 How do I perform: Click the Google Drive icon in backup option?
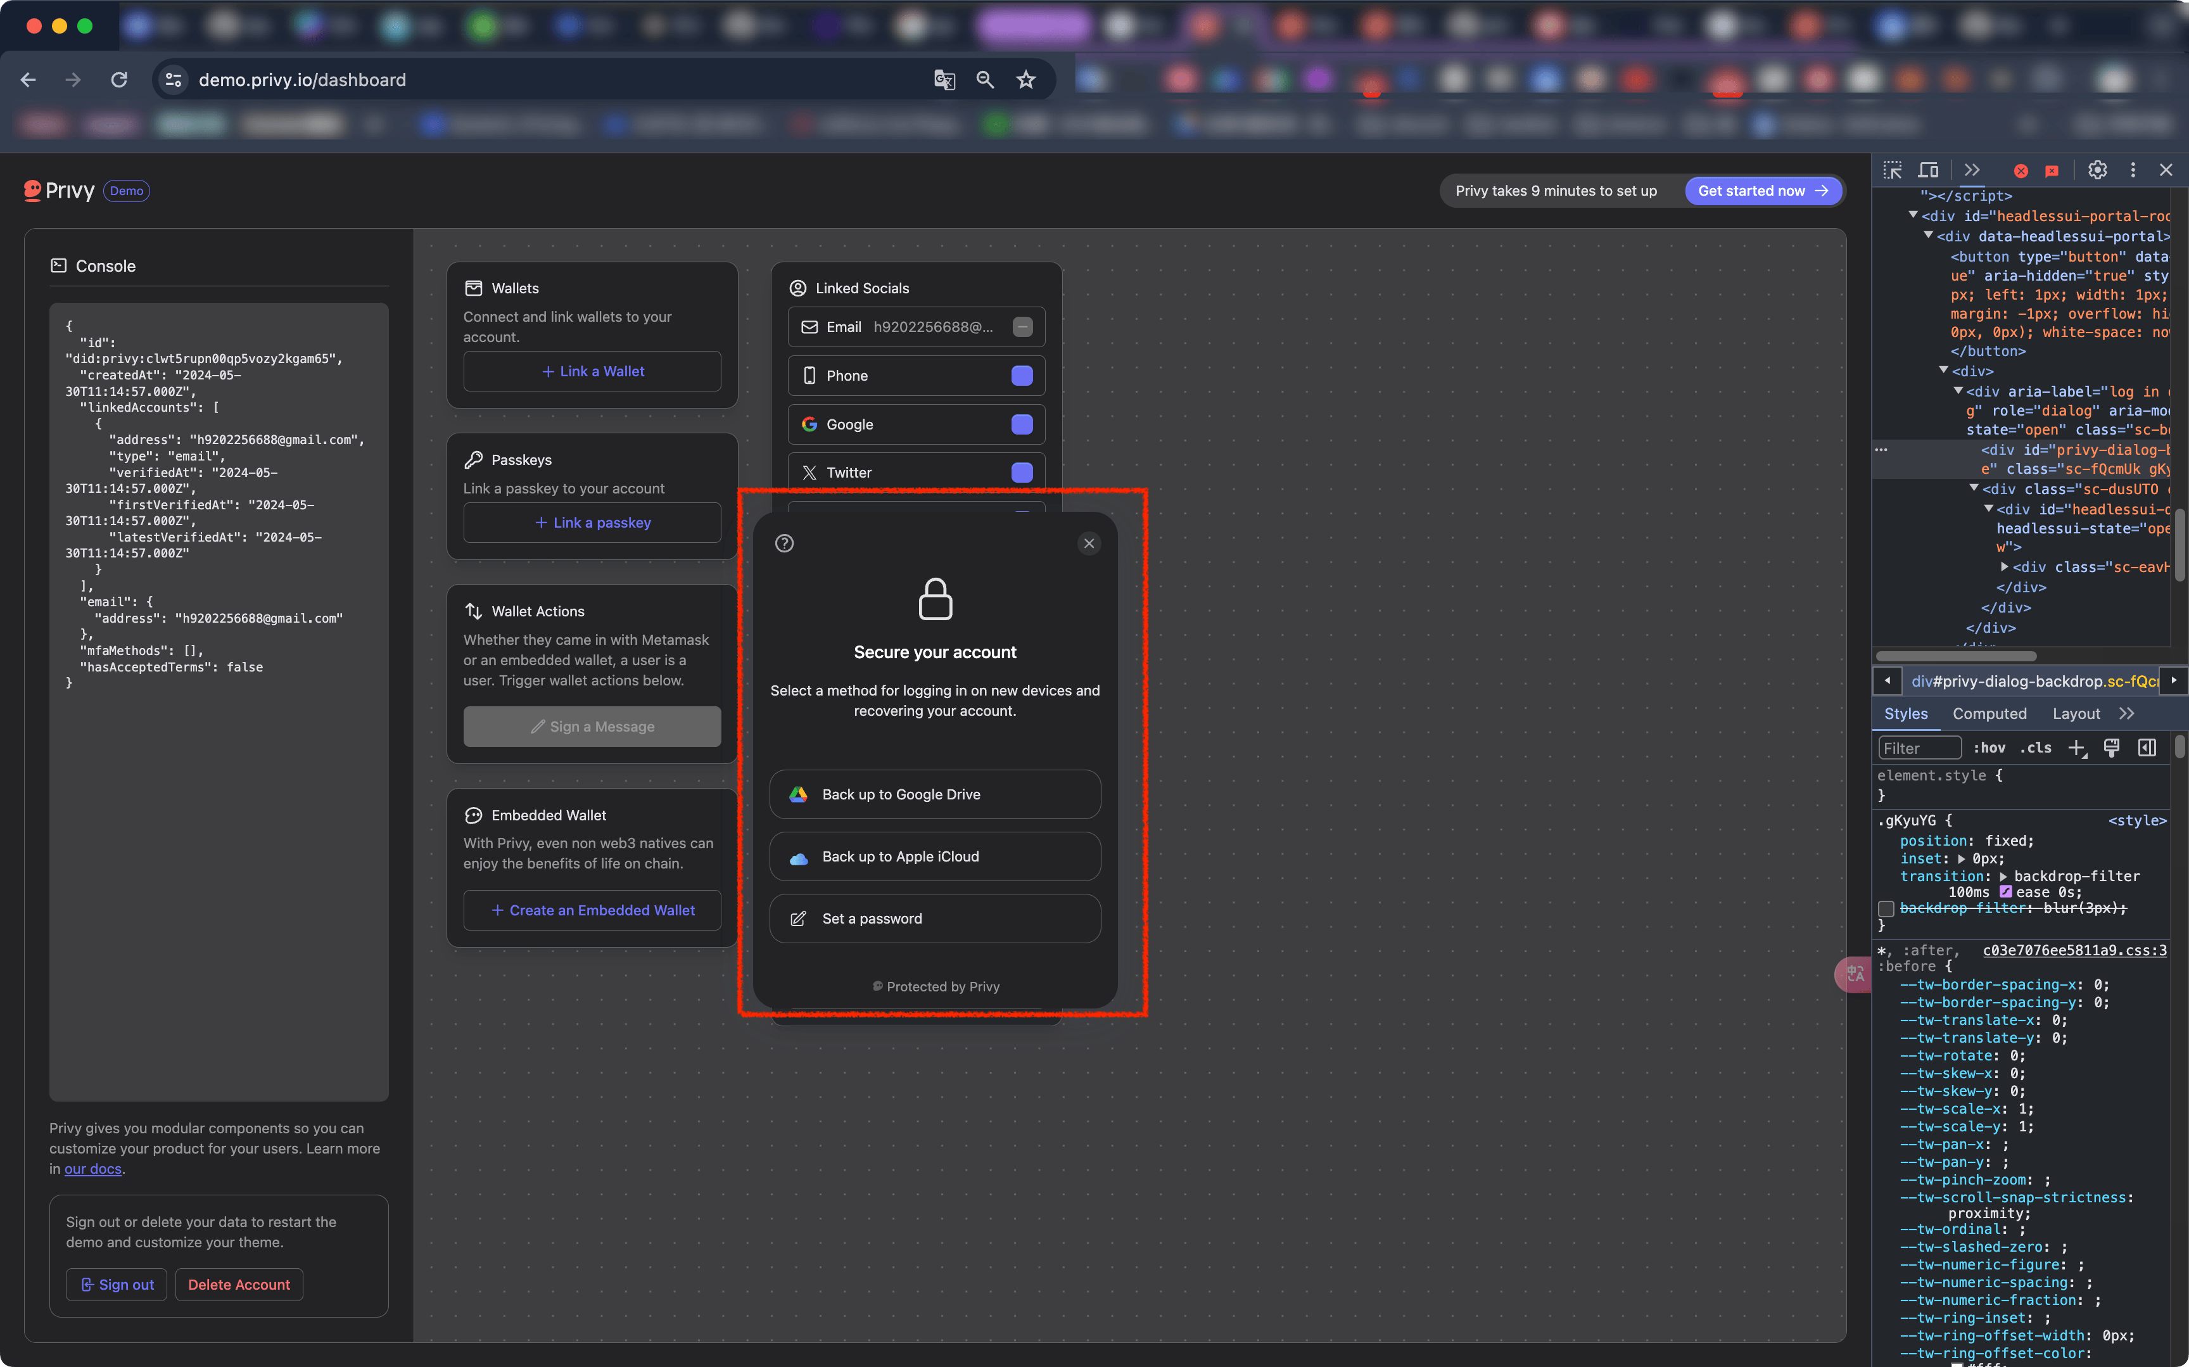(x=798, y=795)
